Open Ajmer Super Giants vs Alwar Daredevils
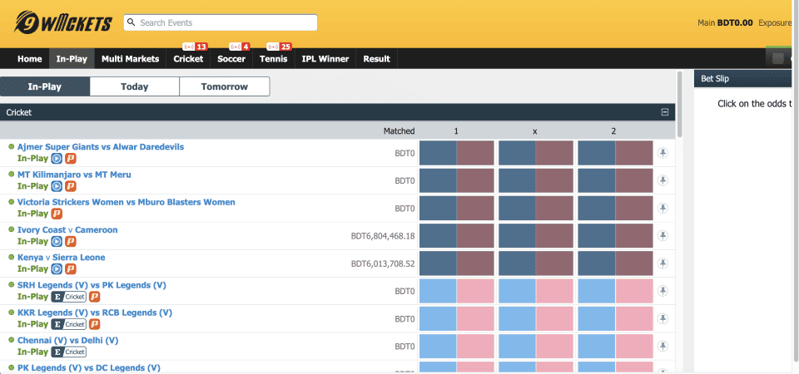Viewport: 799px width, 374px height. [101, 147]
